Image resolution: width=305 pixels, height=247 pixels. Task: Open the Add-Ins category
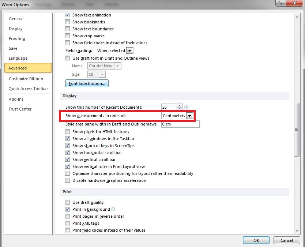tap(28, 99)
